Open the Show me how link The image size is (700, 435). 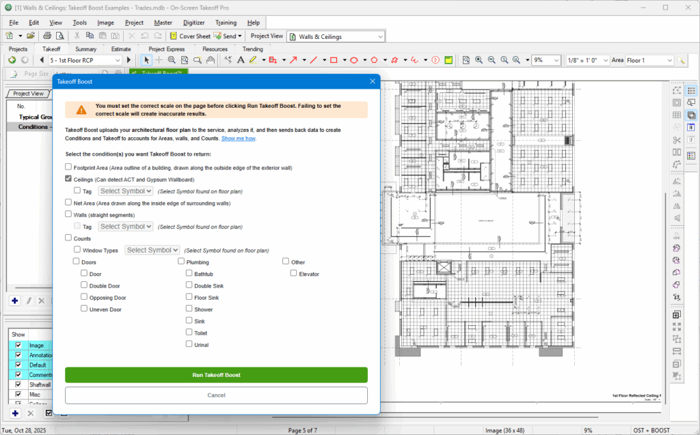pyautogui.click(x=239, y=139)
